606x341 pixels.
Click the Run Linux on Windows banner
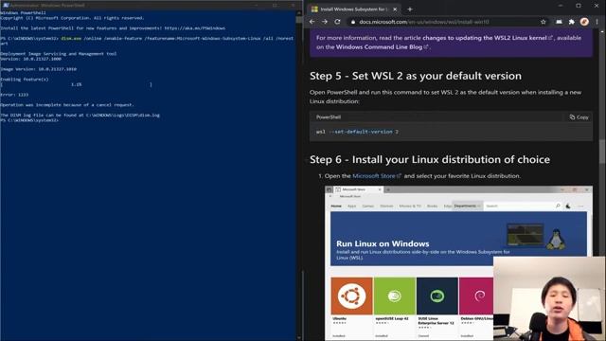(458, 239)
